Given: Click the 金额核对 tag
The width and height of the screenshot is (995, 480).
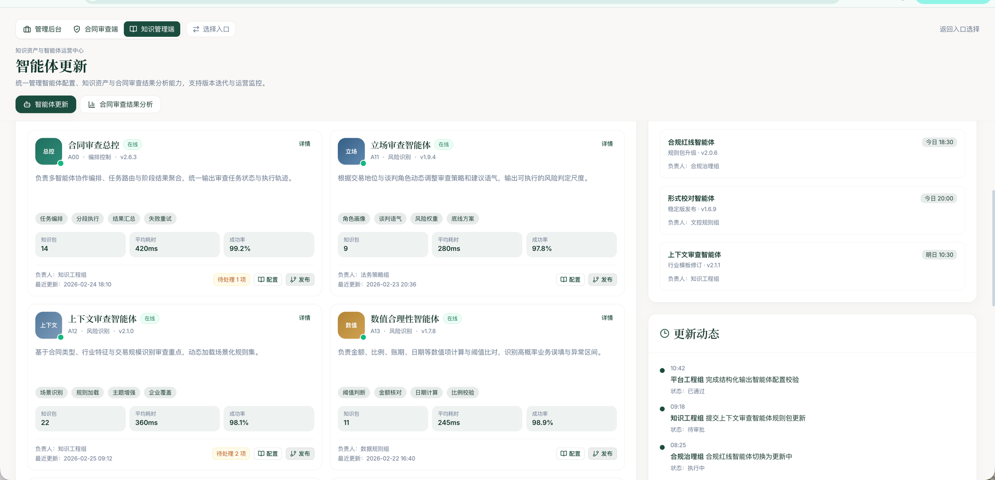Looking at the screenshot, I should coord(390,393).
